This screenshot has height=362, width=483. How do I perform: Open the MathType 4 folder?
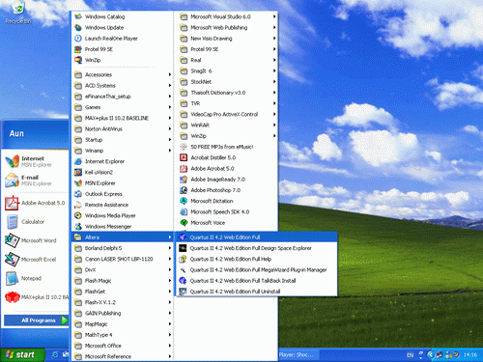click(x=123, y=335)
